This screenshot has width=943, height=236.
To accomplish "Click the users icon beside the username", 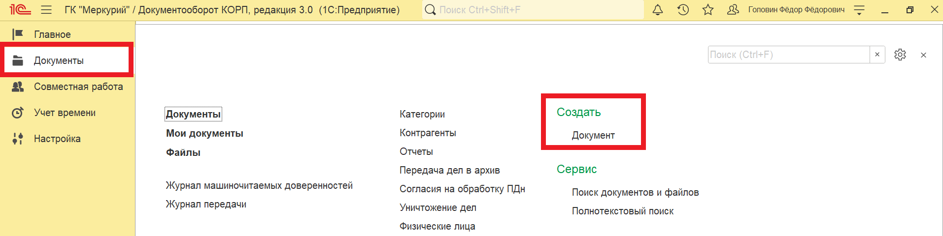I will (x=733, y=10).
